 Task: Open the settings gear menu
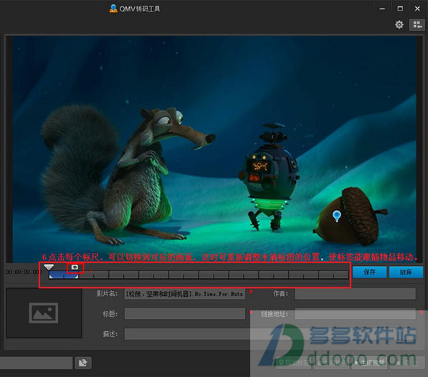click(x=399, y=25)
